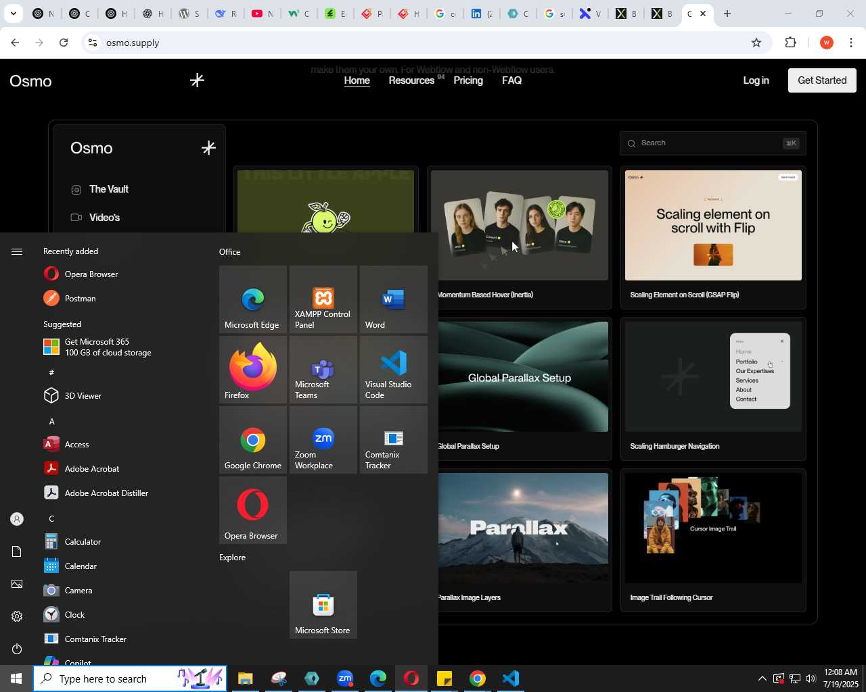
Task: Click the Log in link
Action: coord(756,80)
